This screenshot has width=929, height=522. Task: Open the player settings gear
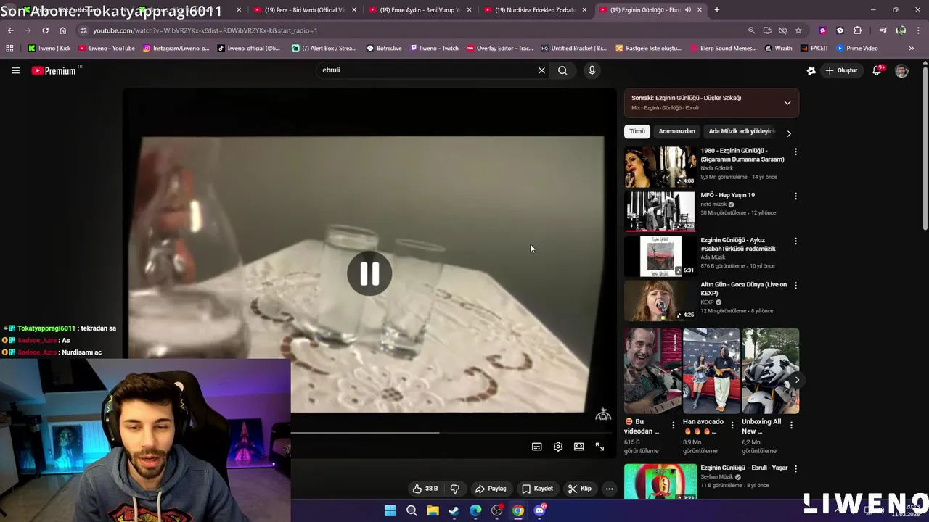(x=558, y=447)
